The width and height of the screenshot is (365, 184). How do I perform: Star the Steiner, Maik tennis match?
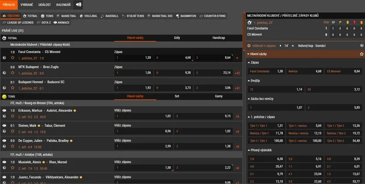[12, 133]
